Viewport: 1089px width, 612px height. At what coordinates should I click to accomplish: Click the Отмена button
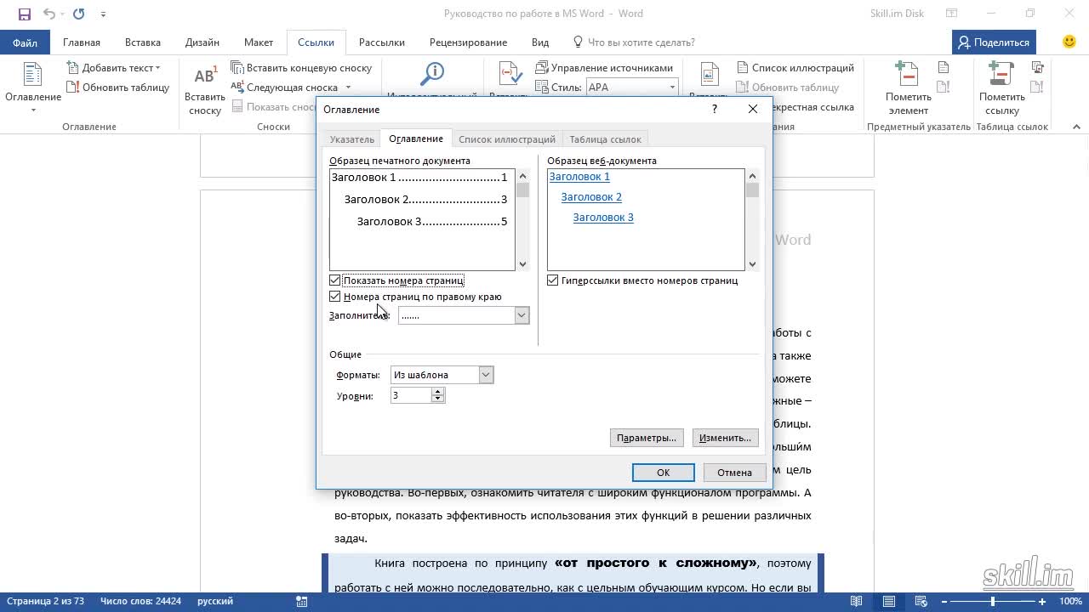[734, 473]
